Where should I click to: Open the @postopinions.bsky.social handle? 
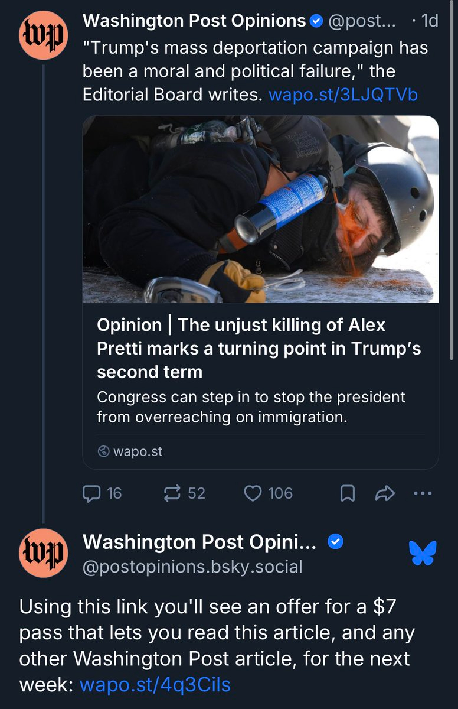192,567
